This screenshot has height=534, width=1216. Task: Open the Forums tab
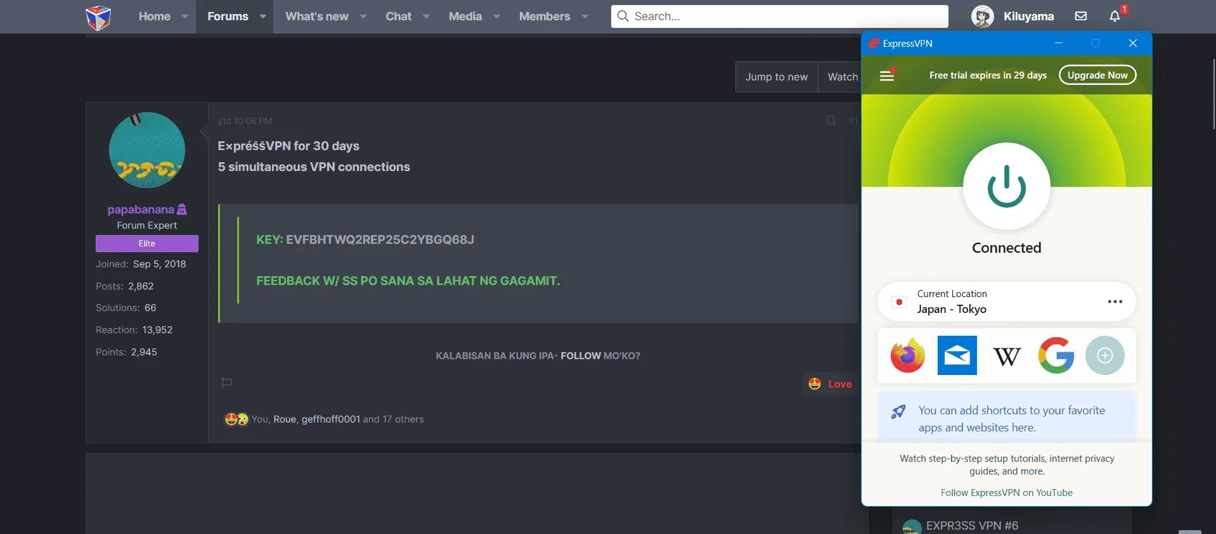pyautogui.click(x=228, y=16)
